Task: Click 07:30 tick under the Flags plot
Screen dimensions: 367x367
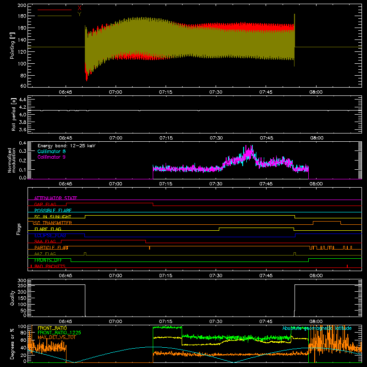Action: pos(216,276)
